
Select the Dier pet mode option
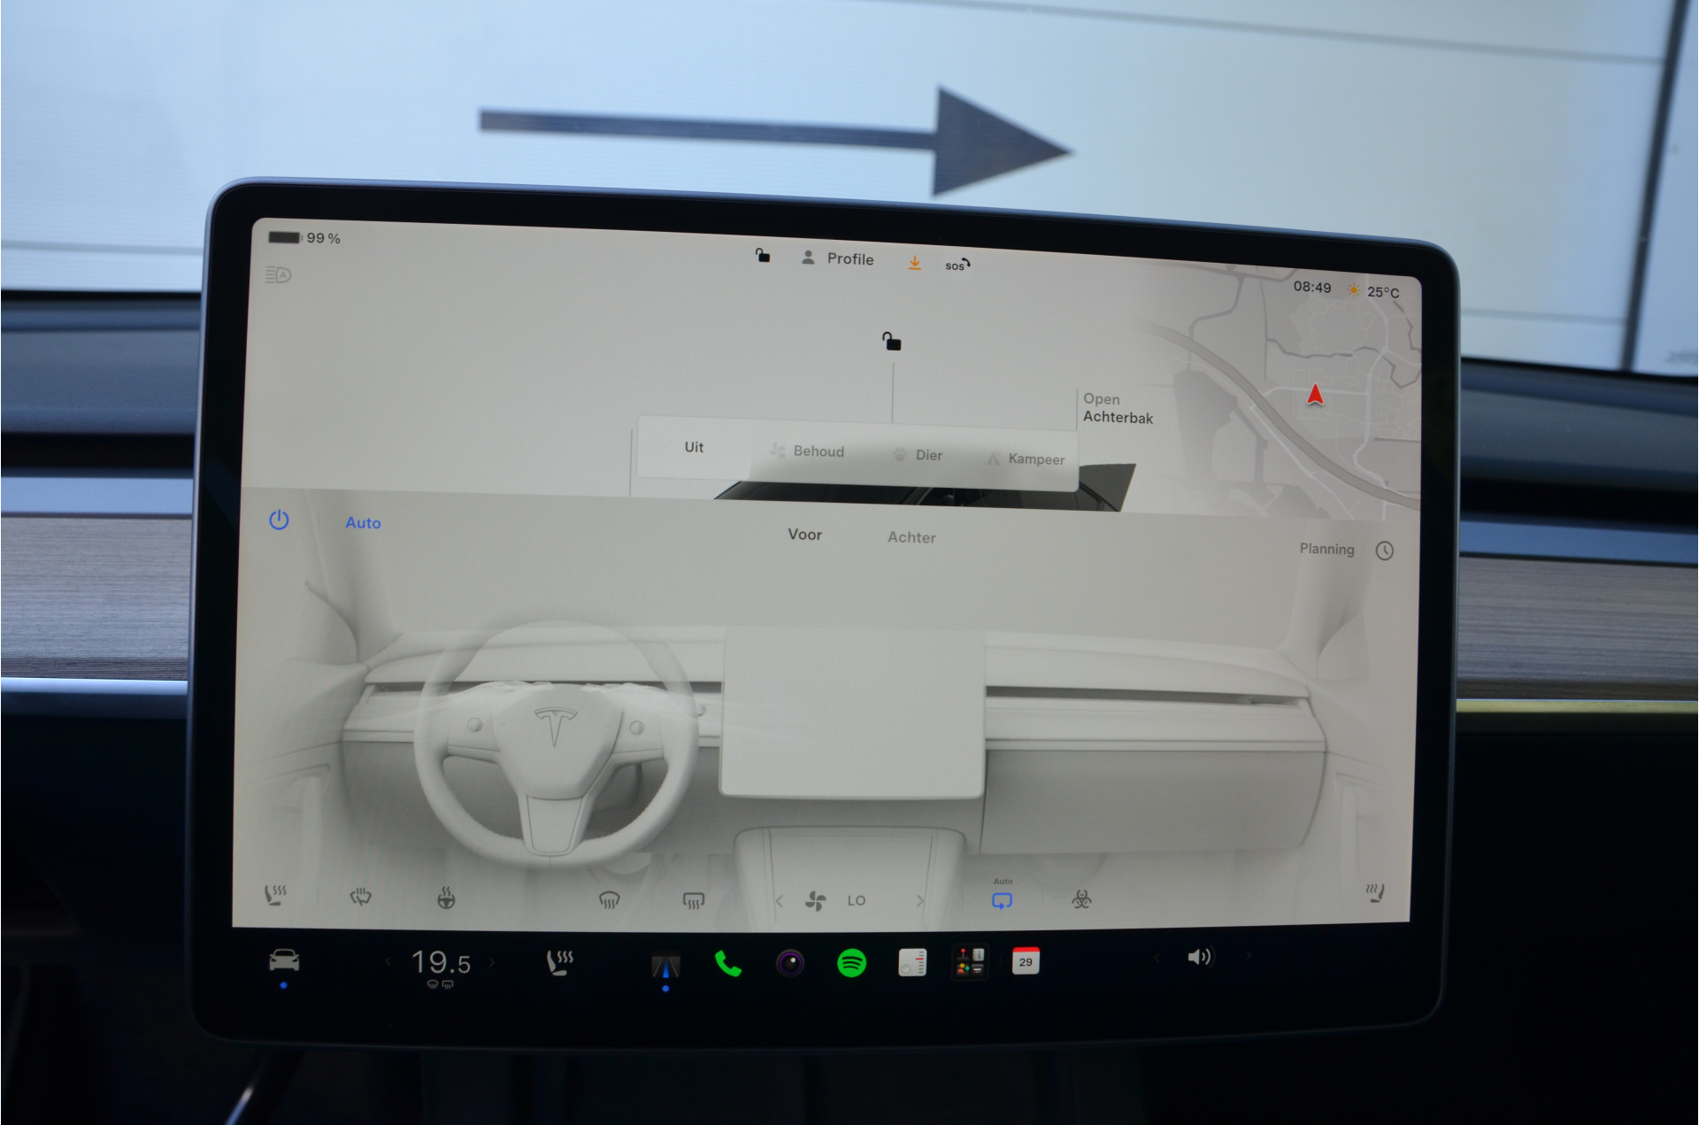coord(917,455)
